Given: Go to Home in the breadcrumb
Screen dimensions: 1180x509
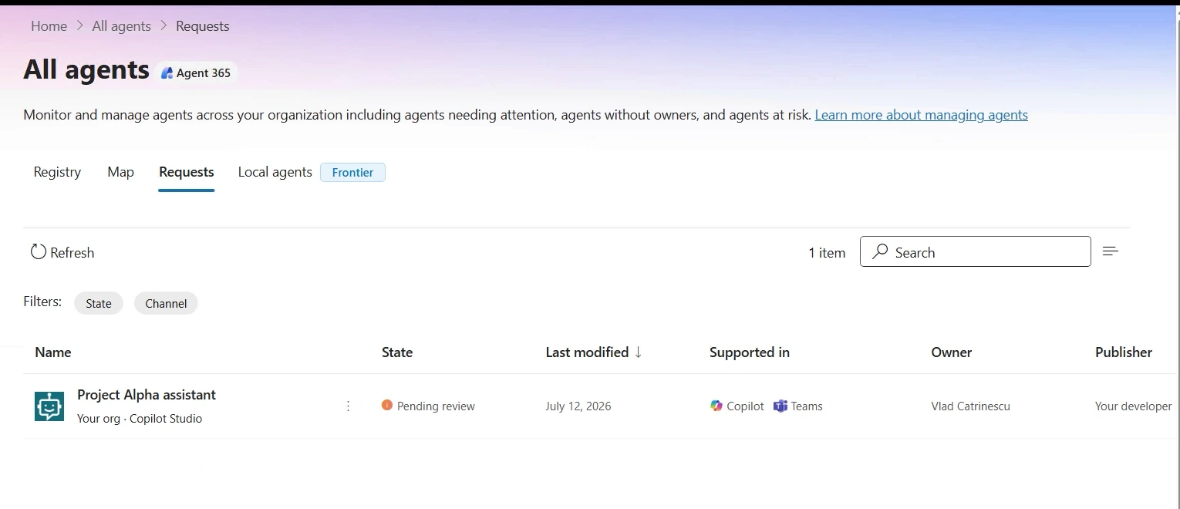Looking at the screenshot, I should tap(49, 26).
